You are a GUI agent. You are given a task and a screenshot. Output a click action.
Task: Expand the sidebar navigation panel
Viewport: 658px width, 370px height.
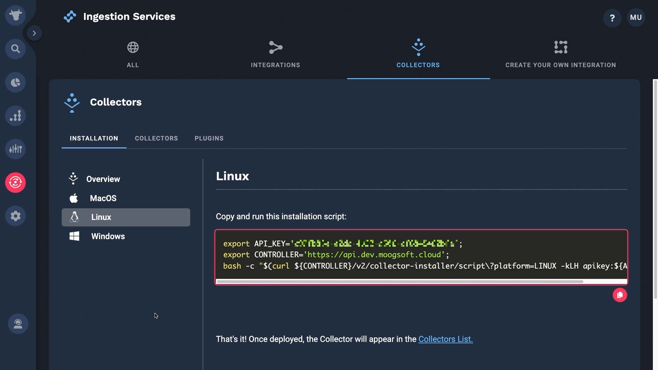34,33
